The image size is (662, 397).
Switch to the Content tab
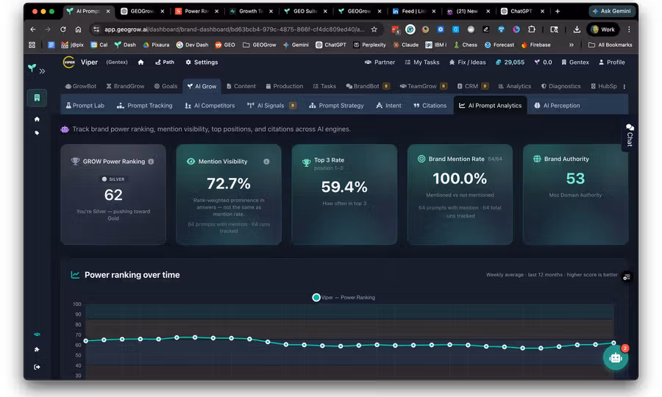241,86
